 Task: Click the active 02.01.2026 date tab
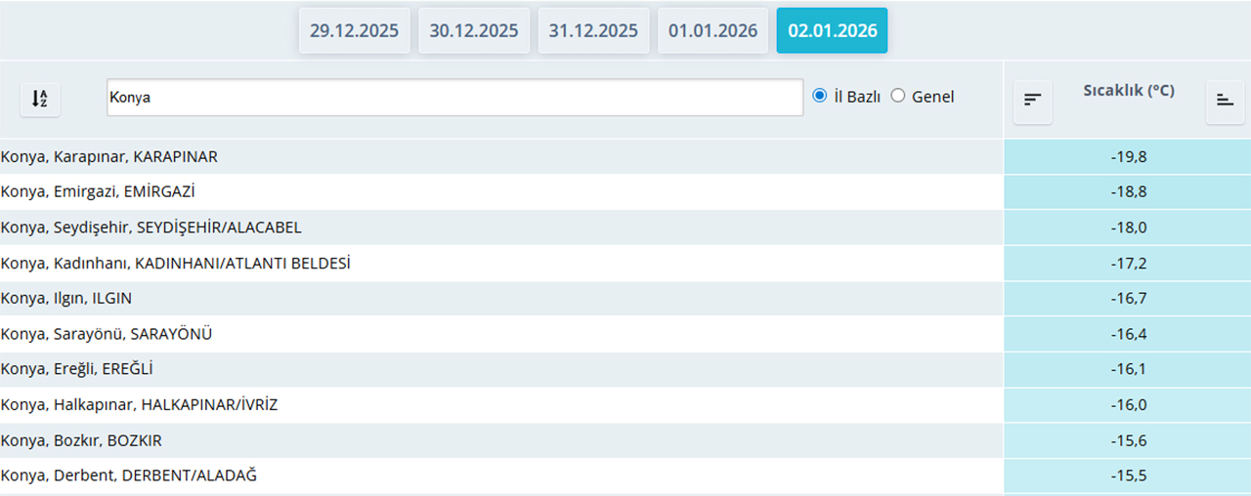(832, 30)
